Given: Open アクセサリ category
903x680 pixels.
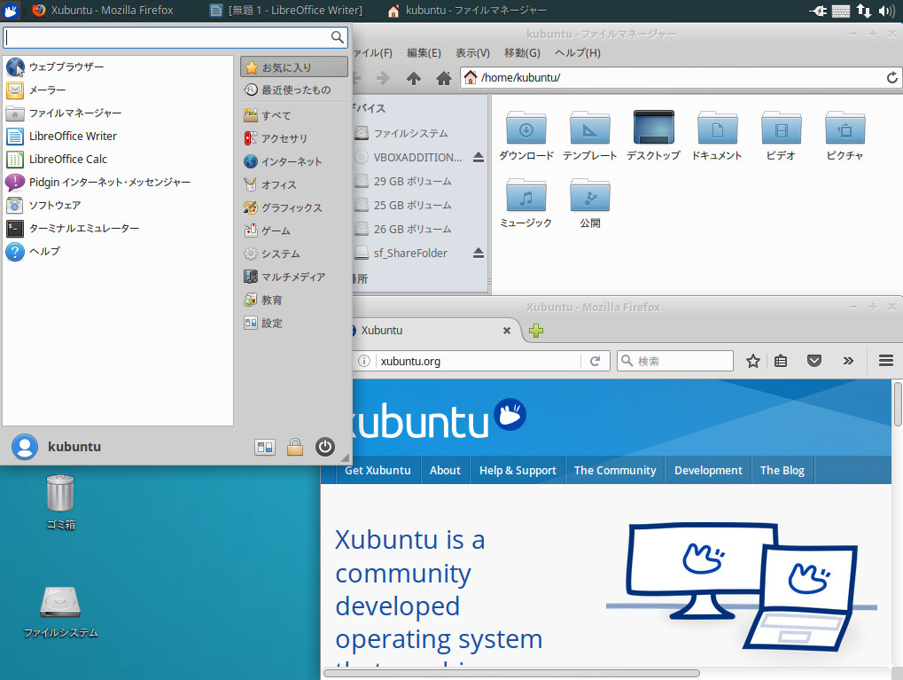Looking at the screenshot, I should pyautogui.click(x=294, y=138).
